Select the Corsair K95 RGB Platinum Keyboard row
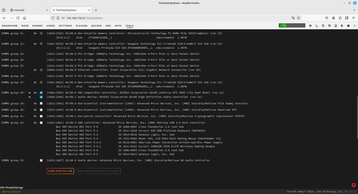This screenshot has height=194, width=358. tap(131, 131)
